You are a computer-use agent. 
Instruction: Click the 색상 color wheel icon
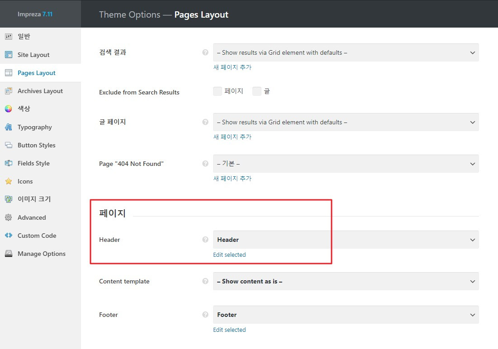coord(9,109)
